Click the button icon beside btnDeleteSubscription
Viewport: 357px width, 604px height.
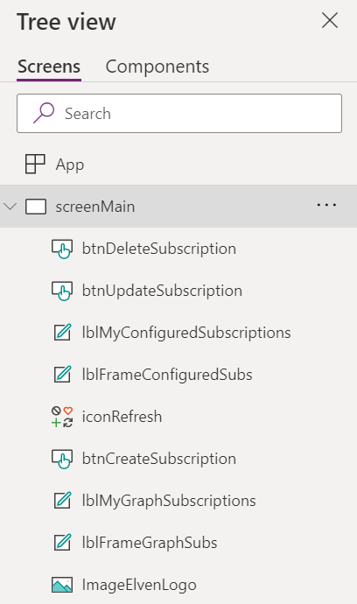pyautogui.click(x=62, y=249)
